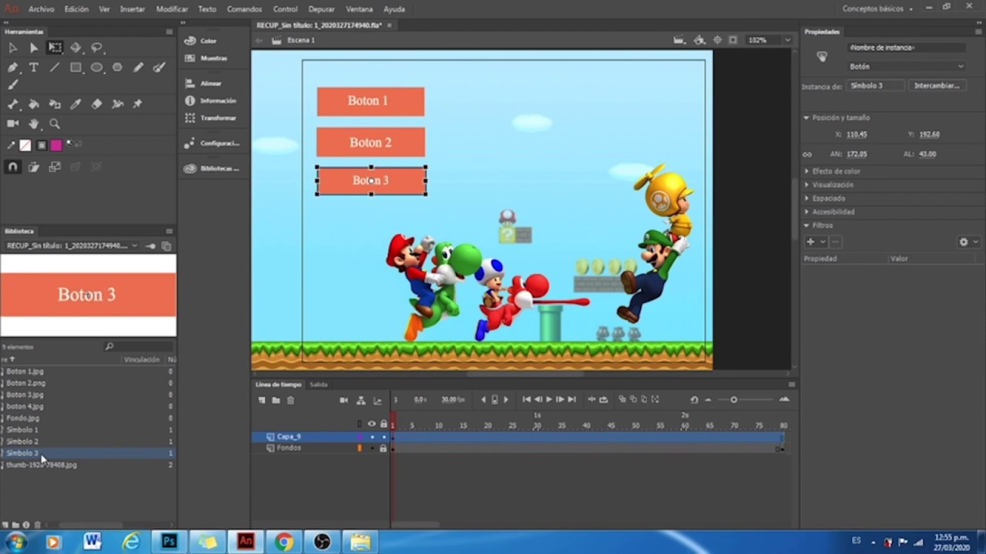Expand the Accesibilidad section
986x554 pixels.
click(x=807, y=212)
